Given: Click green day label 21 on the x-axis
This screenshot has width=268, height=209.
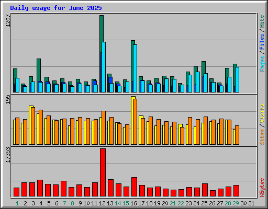Looking at the screenshot, I should 173,203.
